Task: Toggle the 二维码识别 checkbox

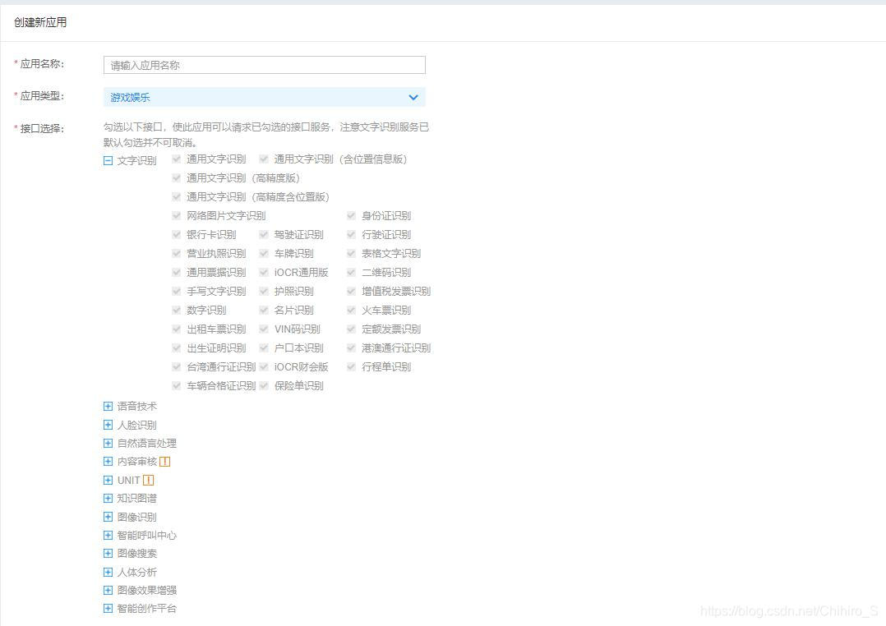Action: coord(352,272)
